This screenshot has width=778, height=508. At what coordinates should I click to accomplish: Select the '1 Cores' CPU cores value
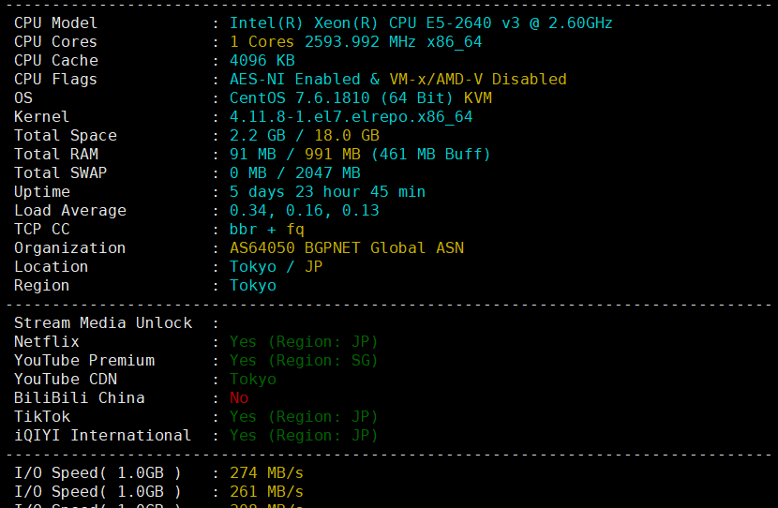click(x=262, y=41)
